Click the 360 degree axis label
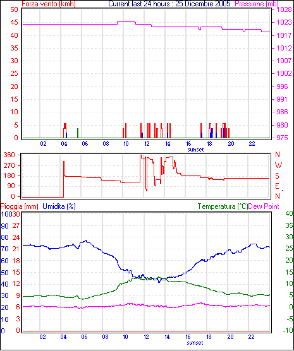294x351 pixels. click(x=9, y=155)
